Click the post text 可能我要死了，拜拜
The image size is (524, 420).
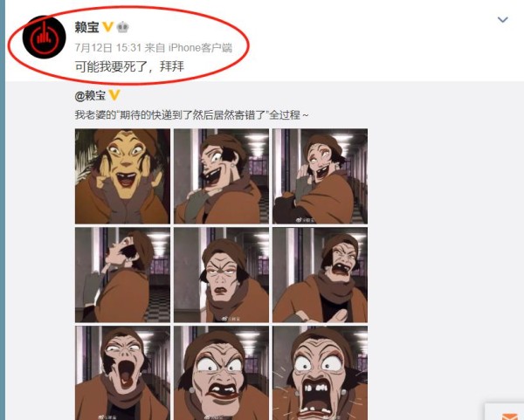coord(129,66)
